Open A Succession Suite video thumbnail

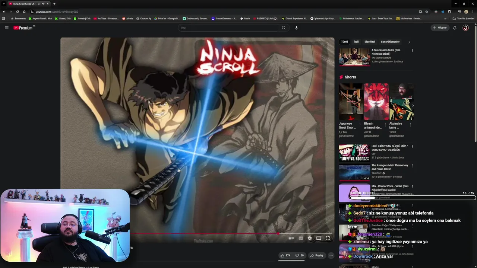[354, 57]
